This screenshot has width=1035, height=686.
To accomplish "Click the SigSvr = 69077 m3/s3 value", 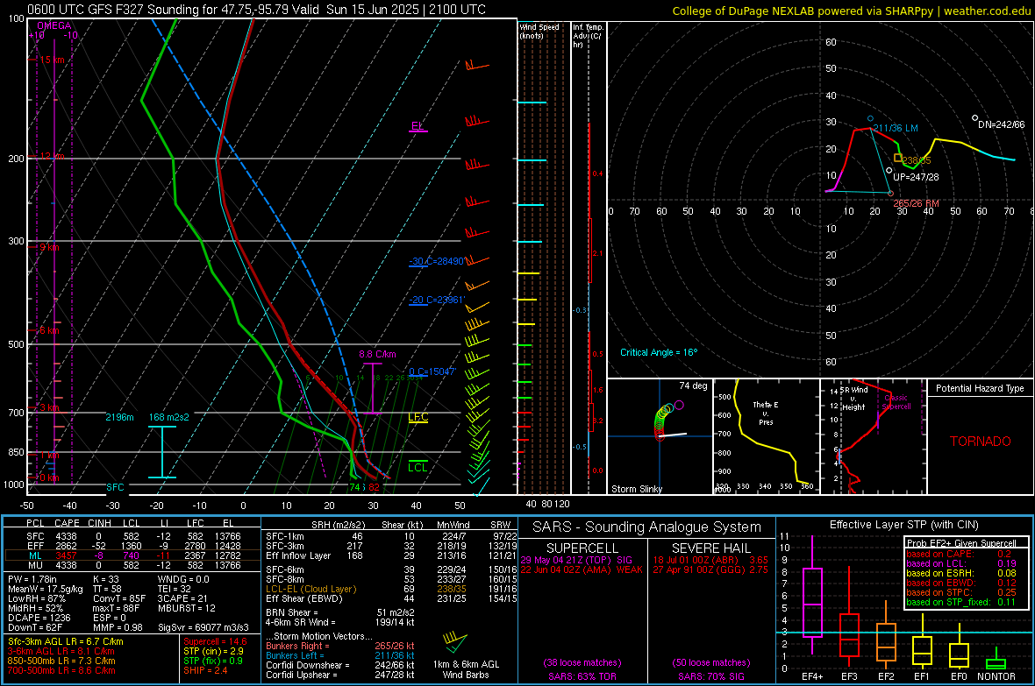I will pos(203,627).
